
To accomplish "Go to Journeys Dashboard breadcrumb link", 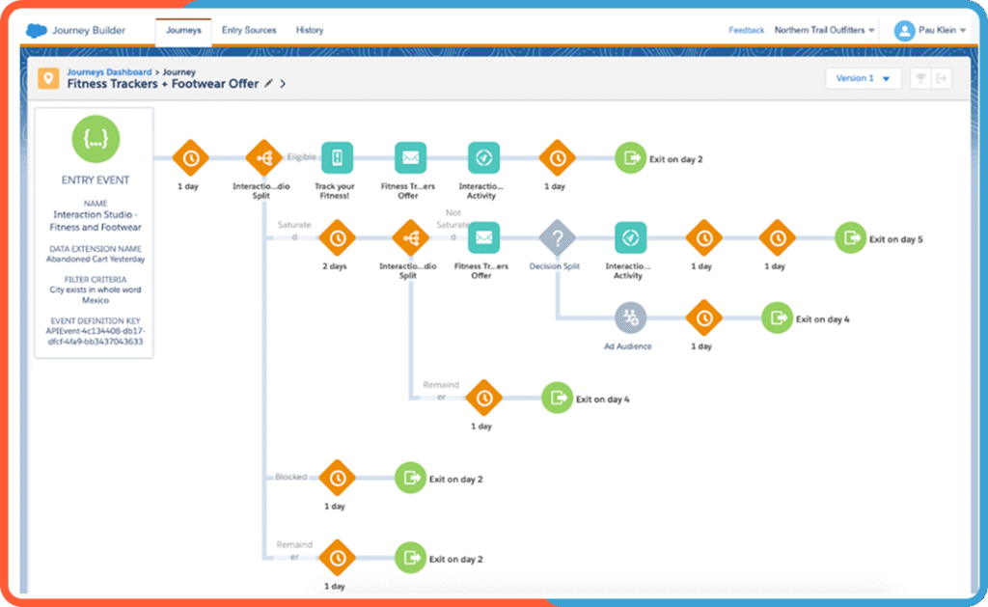I will pos(108,72).
